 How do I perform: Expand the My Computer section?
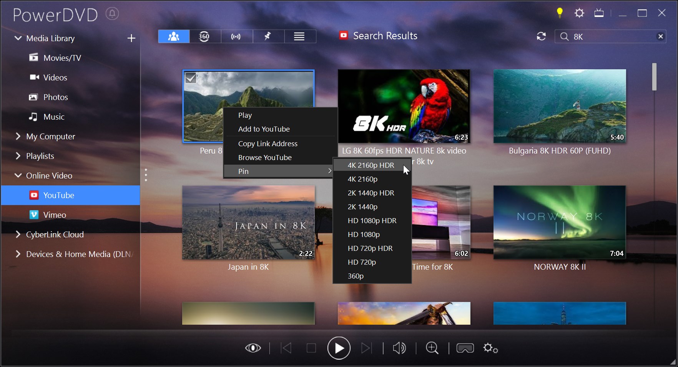pyautogui.click(x=17, y=136)
